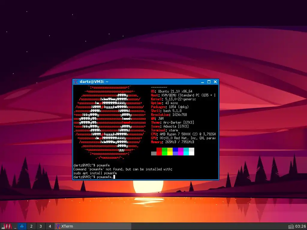Click the CPU: AMD Ryzen 7 line
307x230 pixels.
point(183,134)
